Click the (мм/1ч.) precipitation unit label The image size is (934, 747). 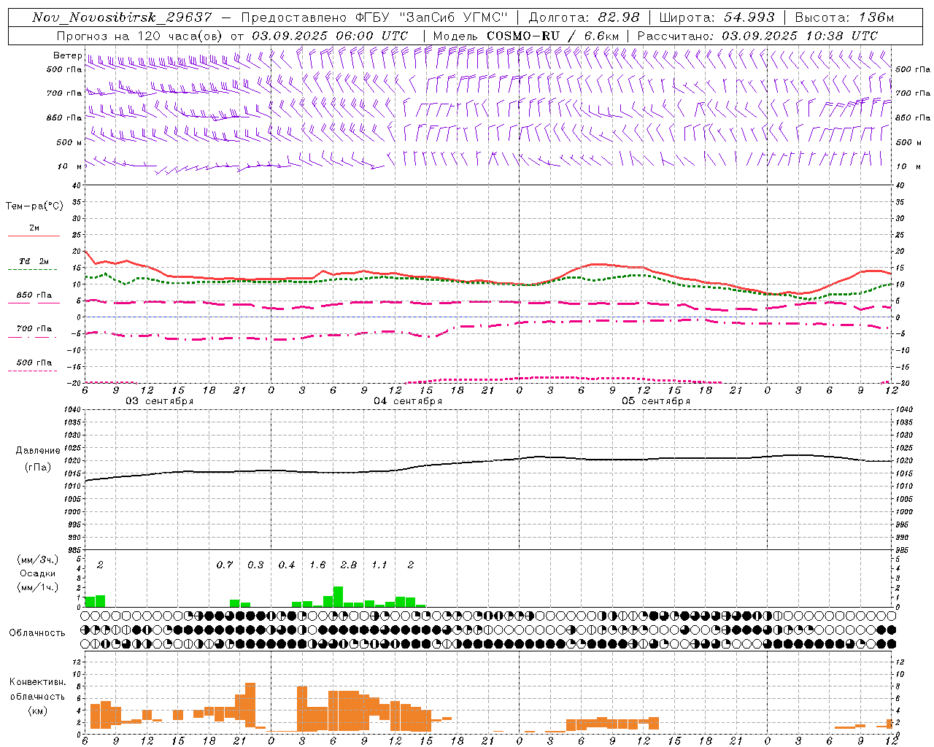37,587
